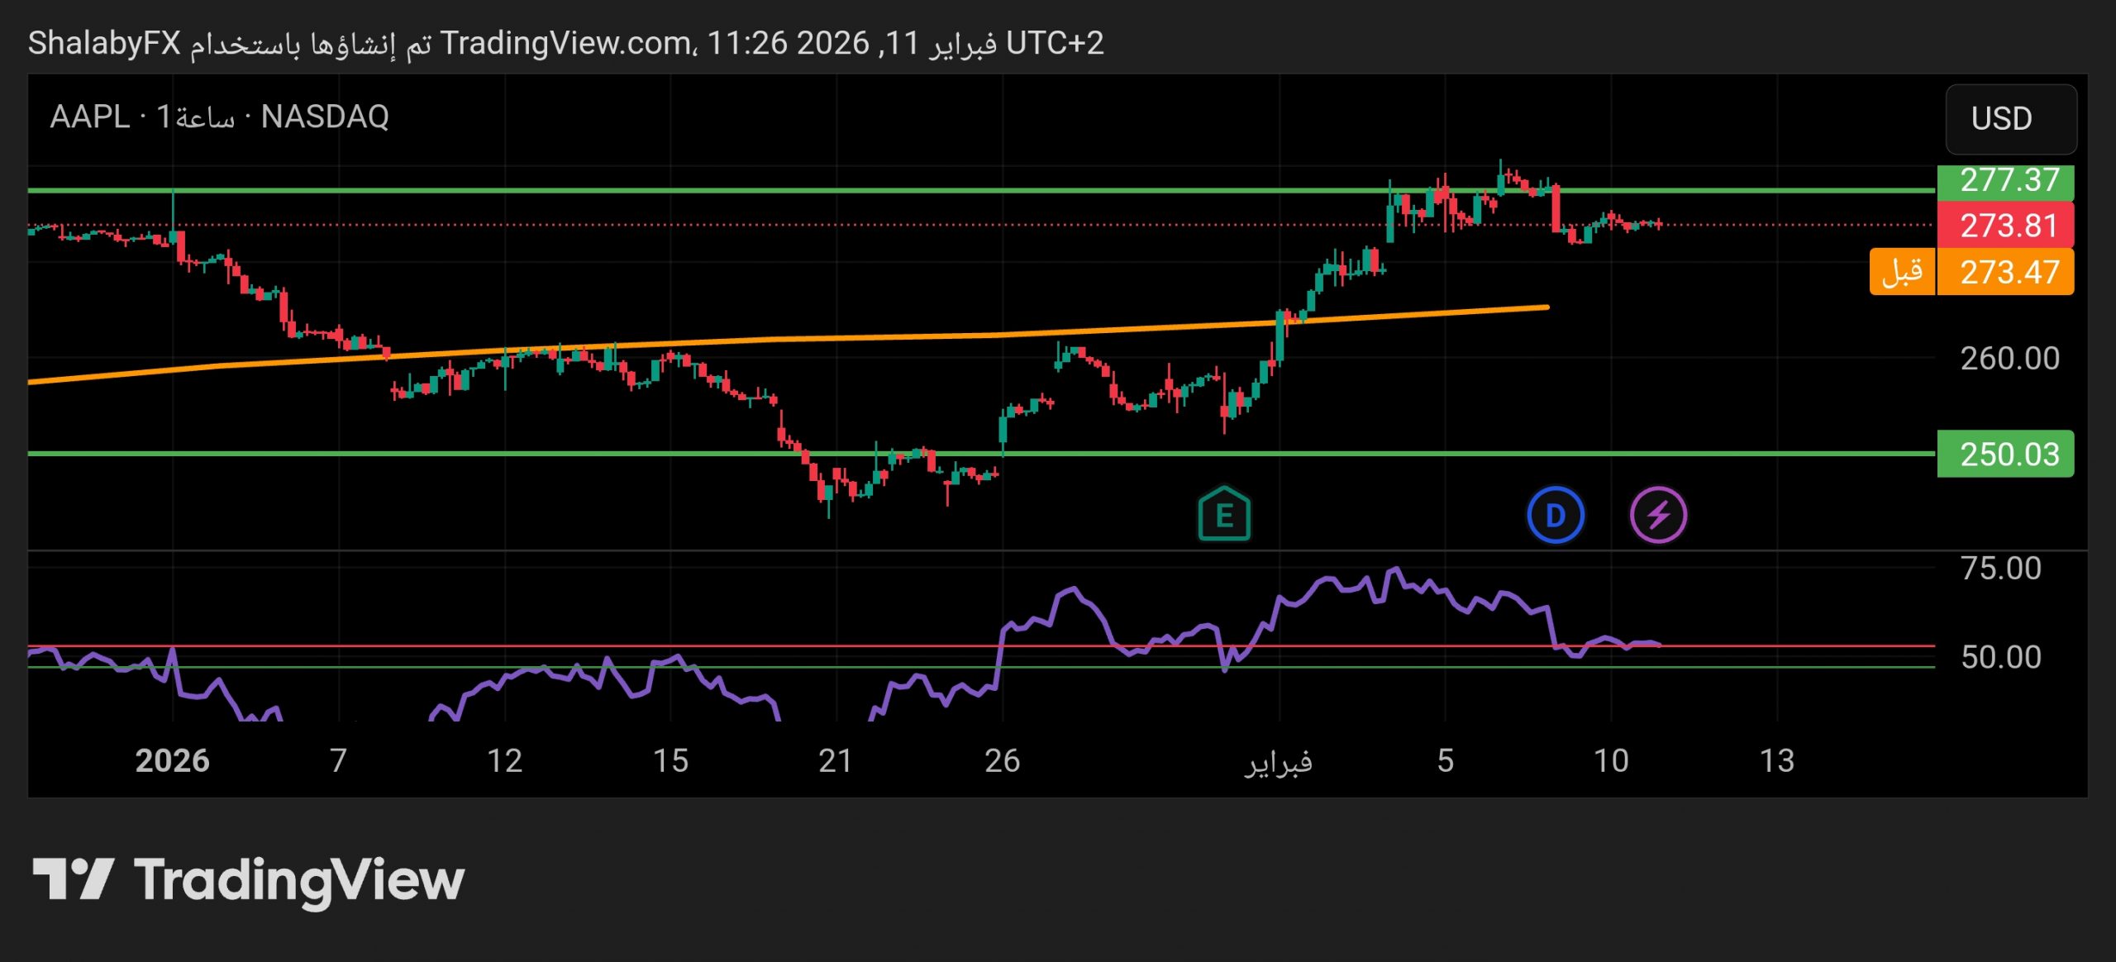Viewport: 2116px width, 962px height.
Task: Click the AAPL symbol title text
Action: (x=89, y=117)
